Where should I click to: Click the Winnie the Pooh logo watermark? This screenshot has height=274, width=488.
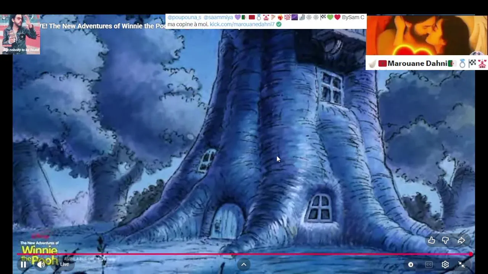point(40,253)
